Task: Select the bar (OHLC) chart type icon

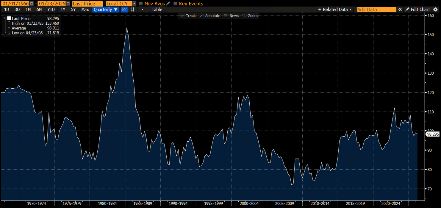Action: (132, 10)
